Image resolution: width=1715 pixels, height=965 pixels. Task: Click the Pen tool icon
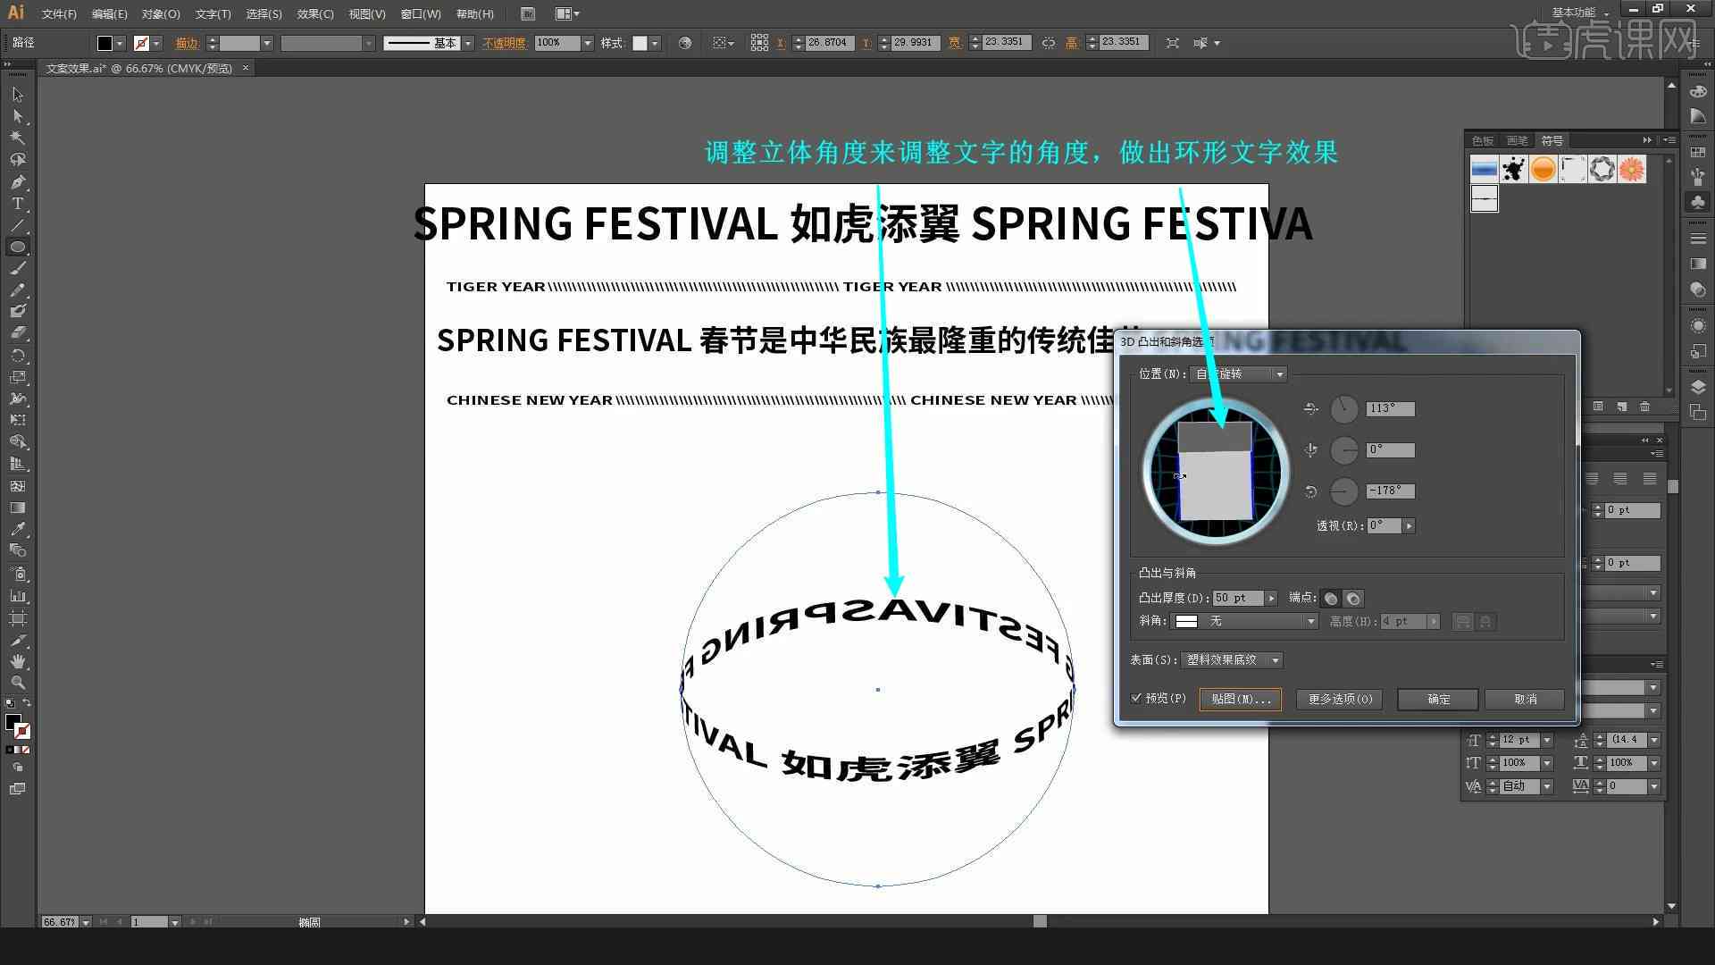(16, 180)
